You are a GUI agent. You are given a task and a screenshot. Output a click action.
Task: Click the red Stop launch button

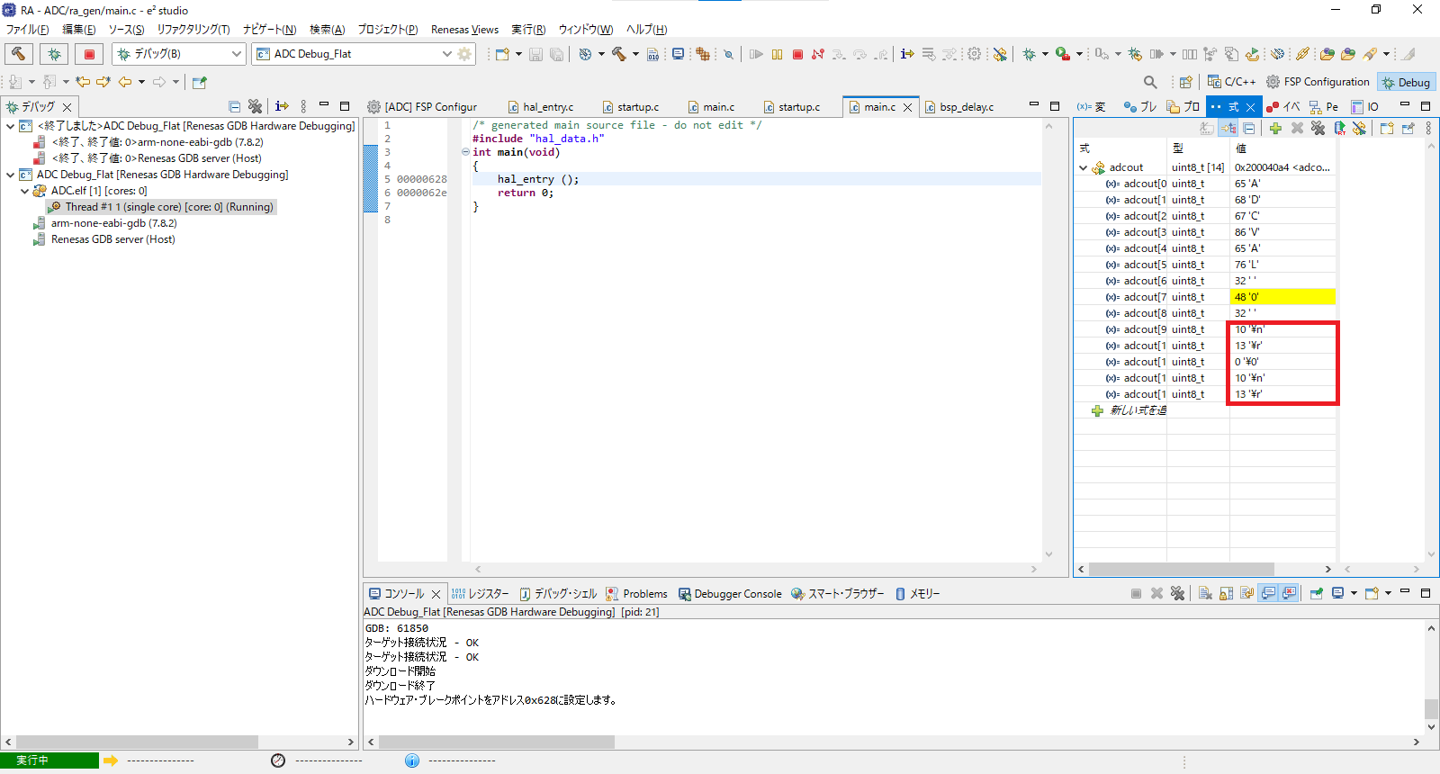89,54
